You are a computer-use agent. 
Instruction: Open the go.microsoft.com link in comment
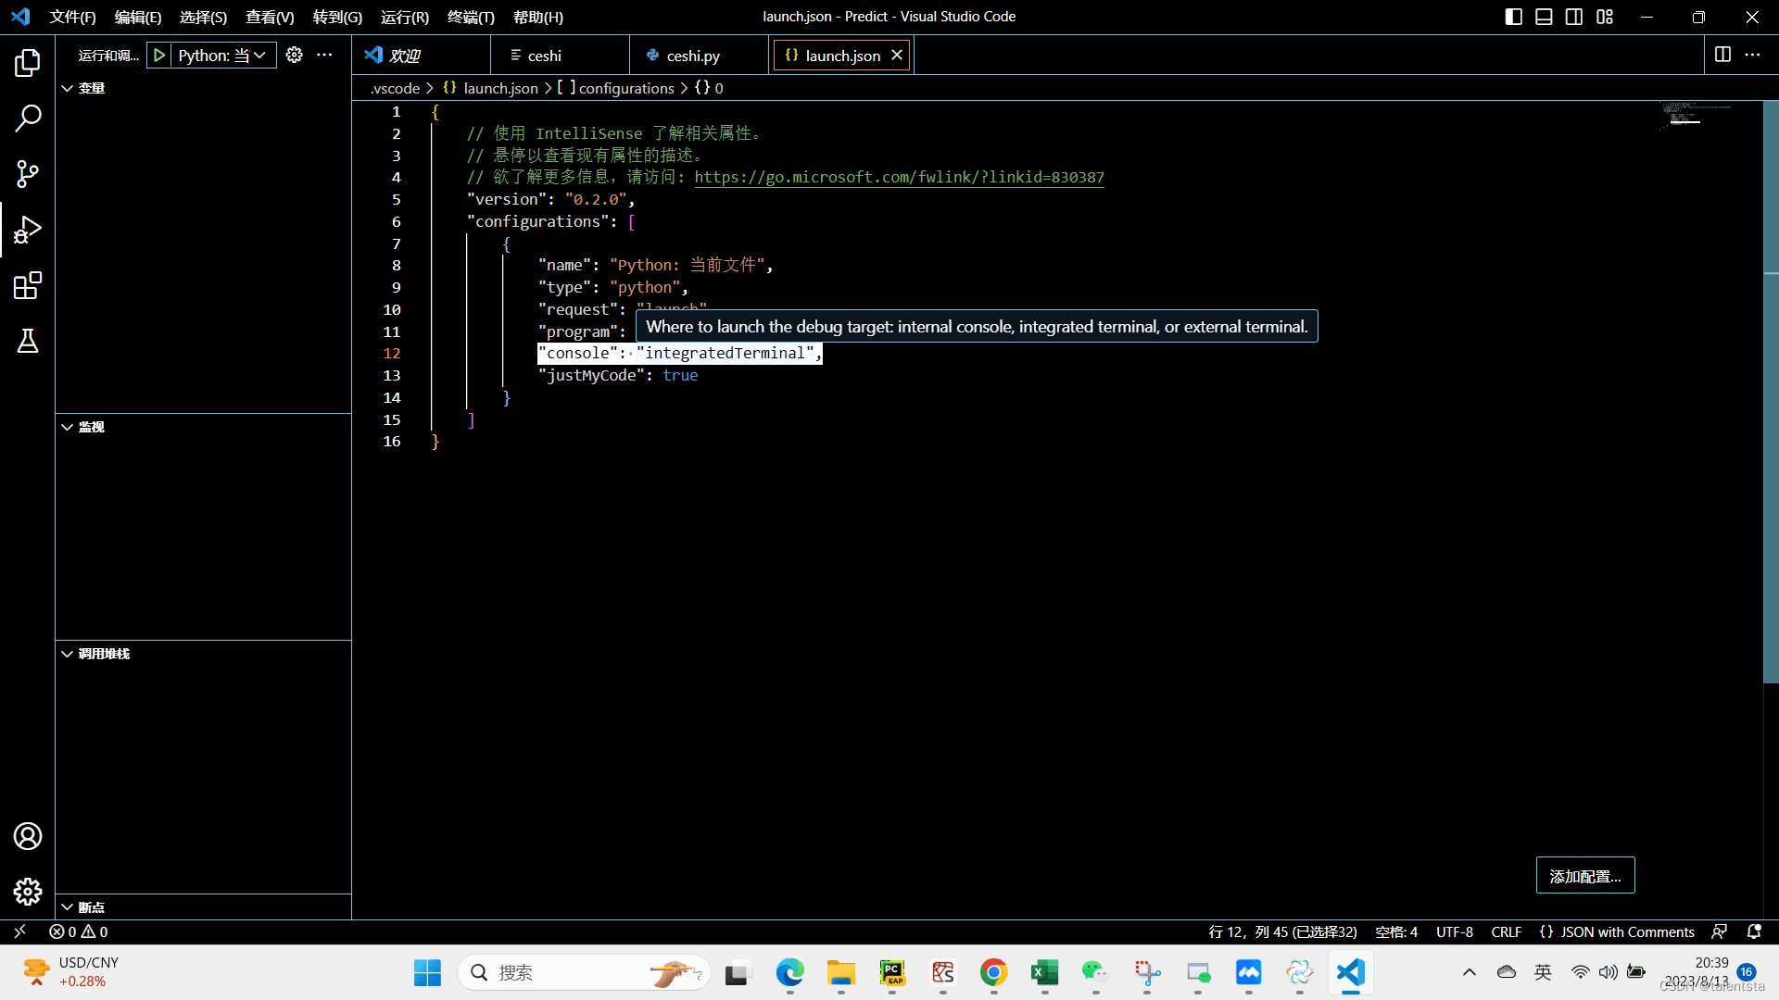[899, 178]
